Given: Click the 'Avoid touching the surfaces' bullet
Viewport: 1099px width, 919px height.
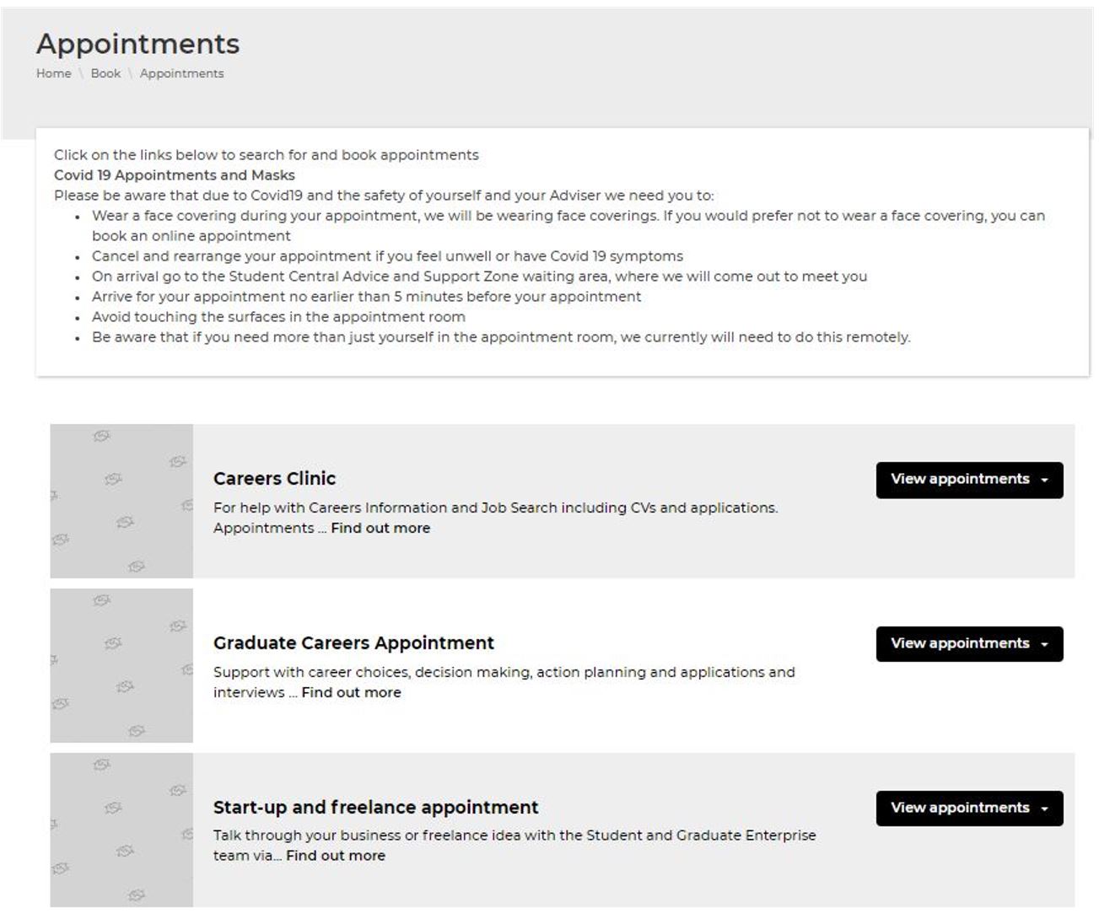Looking at the screenshot, I should click(x=278, y=317).
